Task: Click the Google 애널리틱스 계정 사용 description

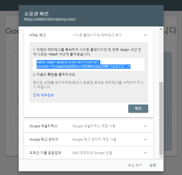Action: [x=94, y=126]
